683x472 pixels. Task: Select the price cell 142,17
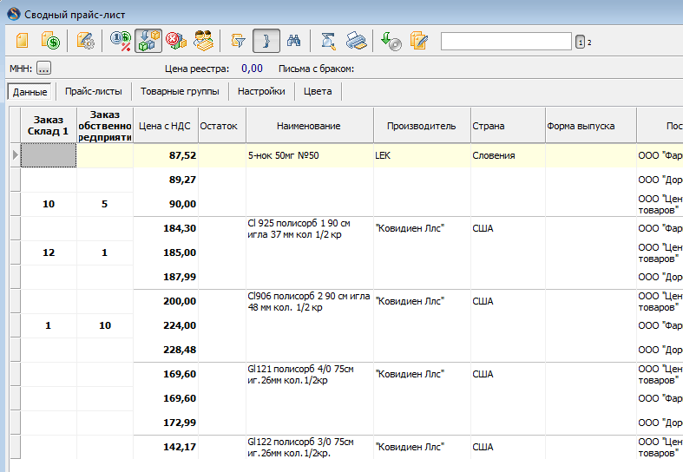pyautogui.click(x=166, y=447)
